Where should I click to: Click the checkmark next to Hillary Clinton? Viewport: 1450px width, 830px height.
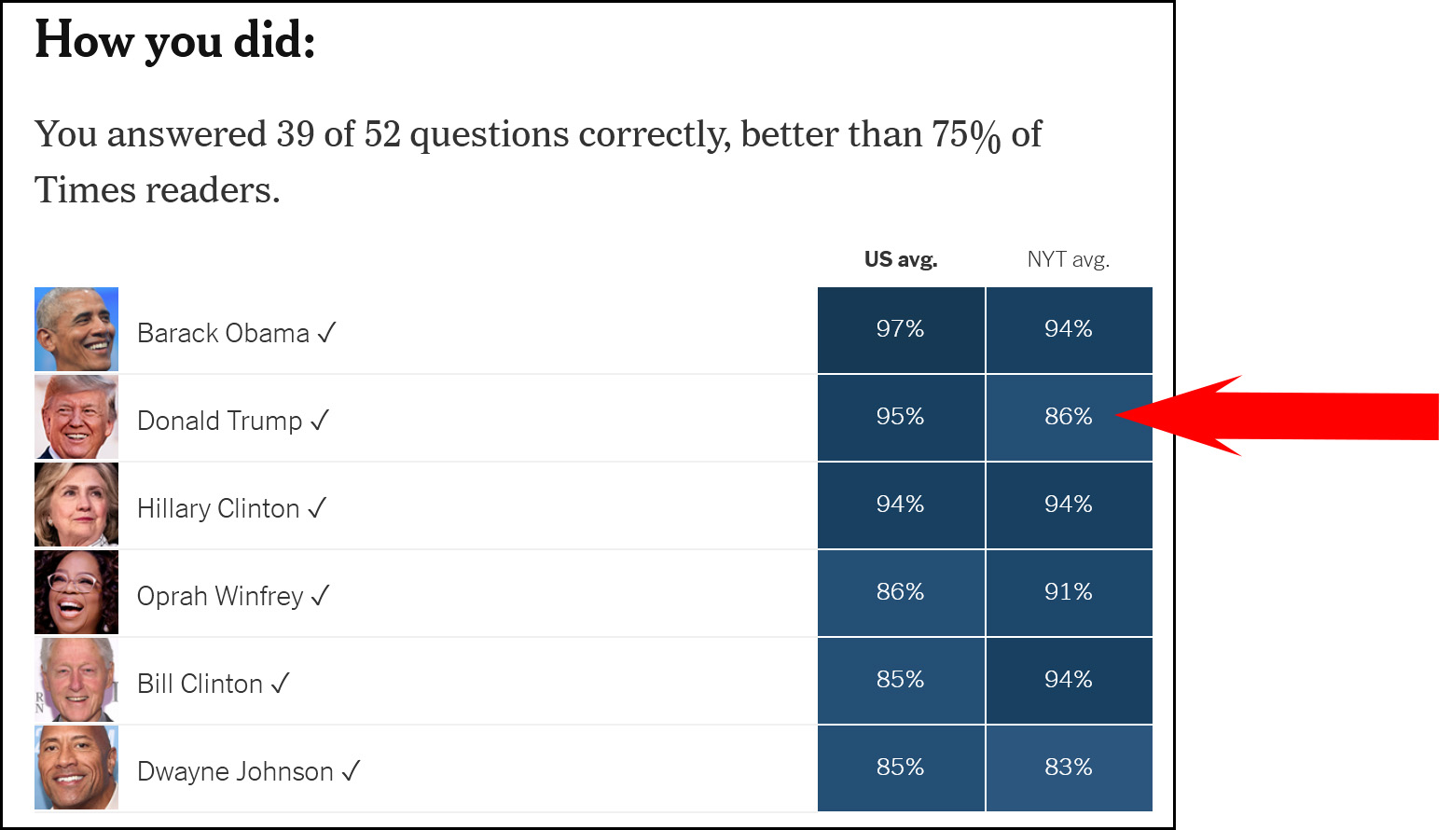pos(317,508)
